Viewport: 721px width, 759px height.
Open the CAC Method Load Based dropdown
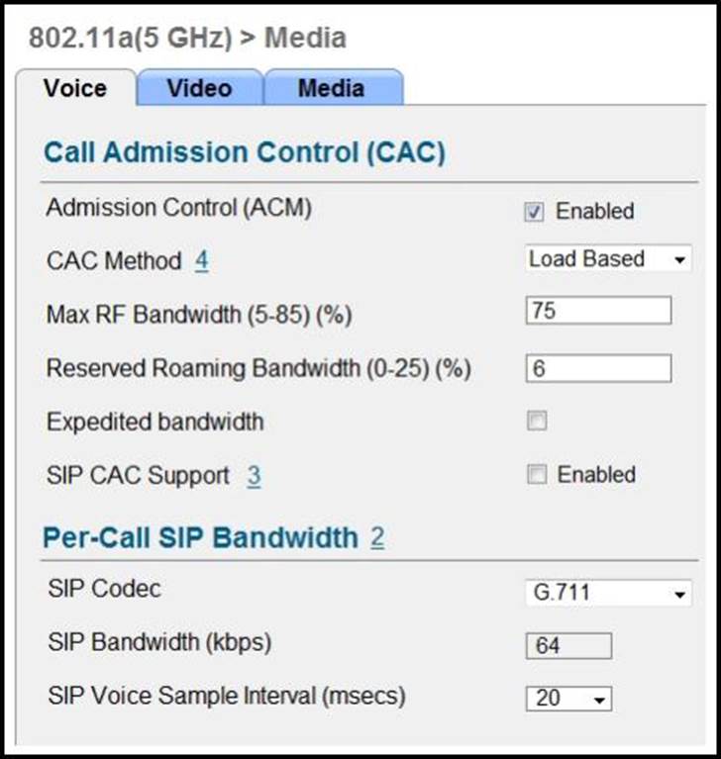point(608,259)
